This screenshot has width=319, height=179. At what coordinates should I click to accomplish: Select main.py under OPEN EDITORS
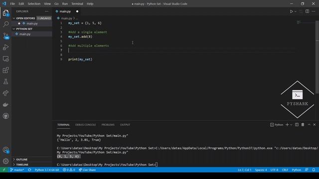(x=32, y=23)
